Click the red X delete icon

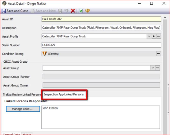(x=73, y=11)
